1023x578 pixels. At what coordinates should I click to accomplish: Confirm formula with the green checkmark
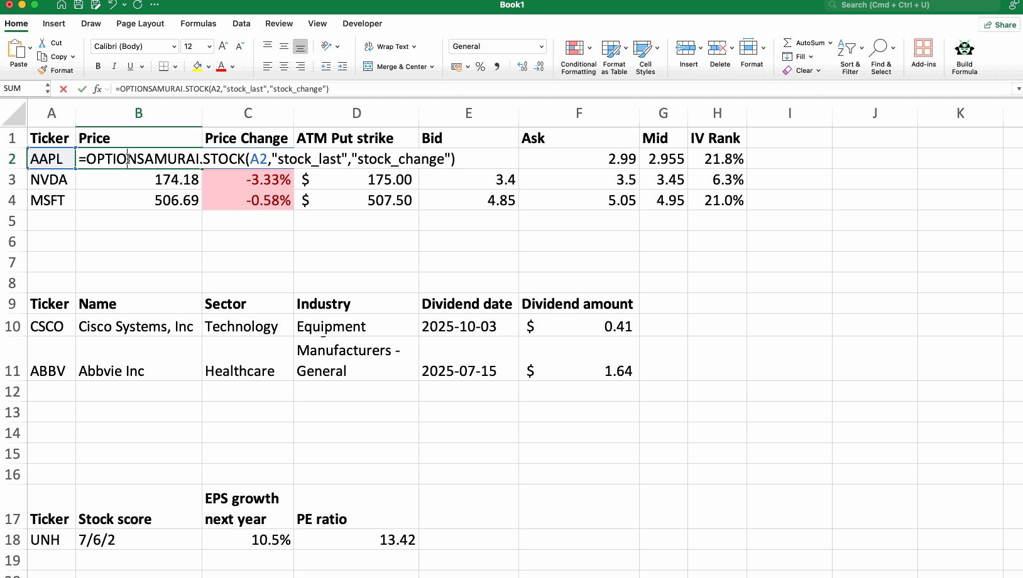82,88
